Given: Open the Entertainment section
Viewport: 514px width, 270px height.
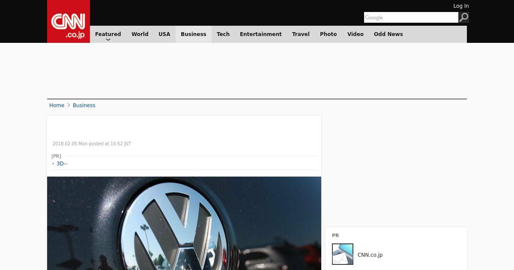Looking at the screenshot, I should (261, 34).
